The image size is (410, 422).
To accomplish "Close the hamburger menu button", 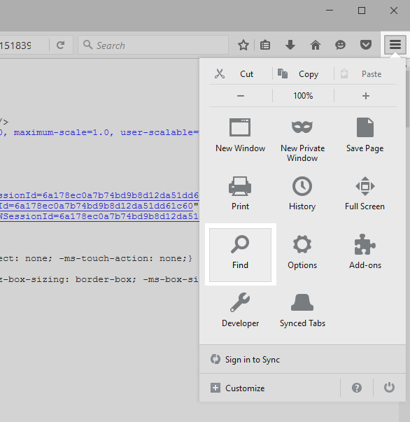I will (395, 45).
